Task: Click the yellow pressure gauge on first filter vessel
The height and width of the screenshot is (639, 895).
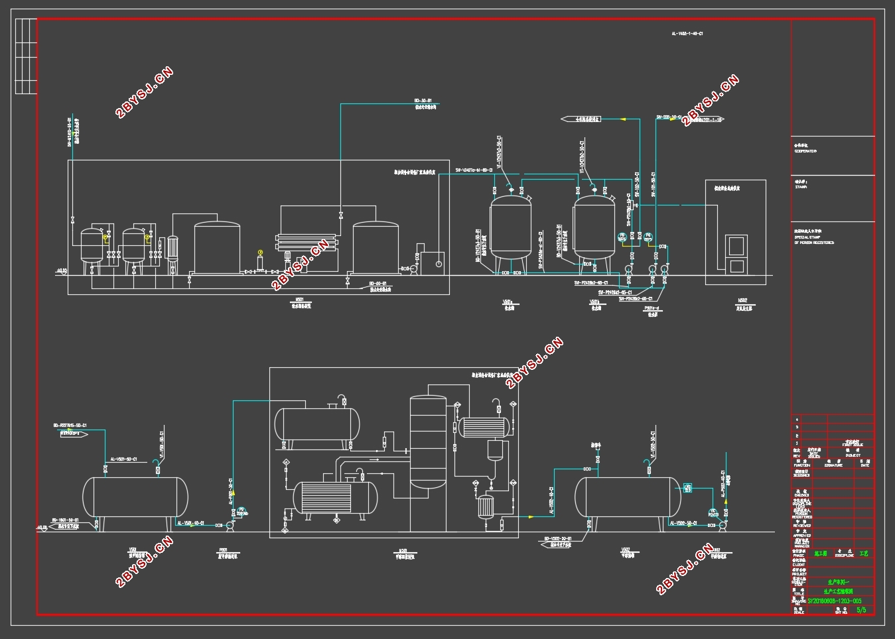Action: pyautogui.click(x=105, y=237)
